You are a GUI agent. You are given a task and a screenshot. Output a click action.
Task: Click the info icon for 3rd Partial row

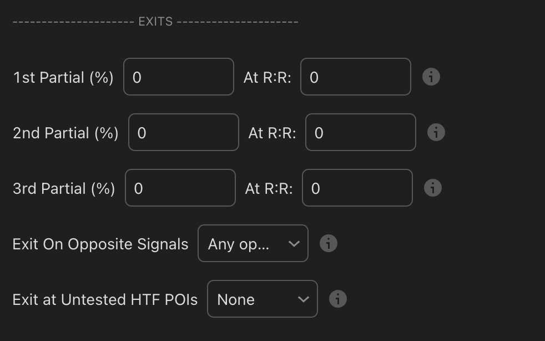click(x=433, y=188)
